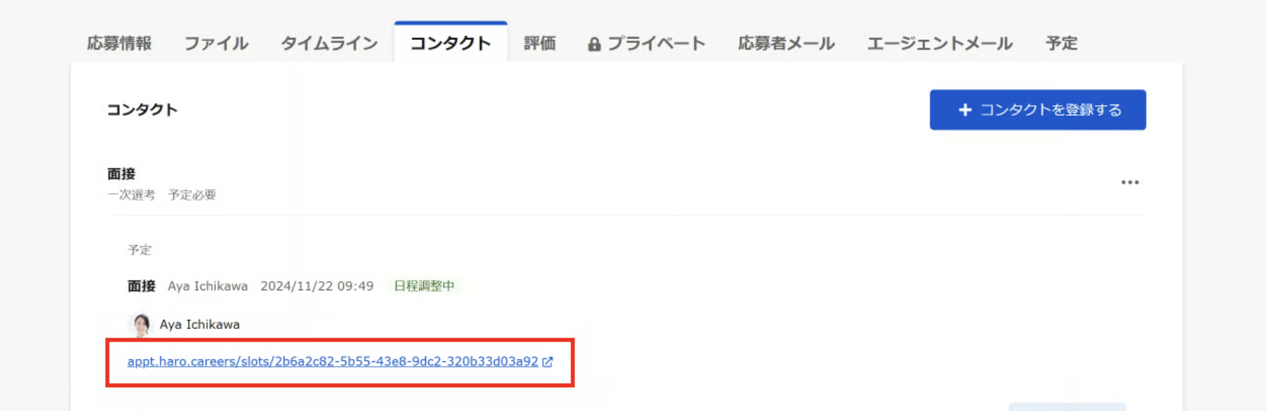Switch to the ファイル tab
The image size is (1266, 411).
point(216,43)
